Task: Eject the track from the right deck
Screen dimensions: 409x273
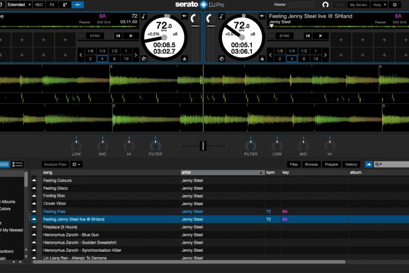Action: coord(262,59)
